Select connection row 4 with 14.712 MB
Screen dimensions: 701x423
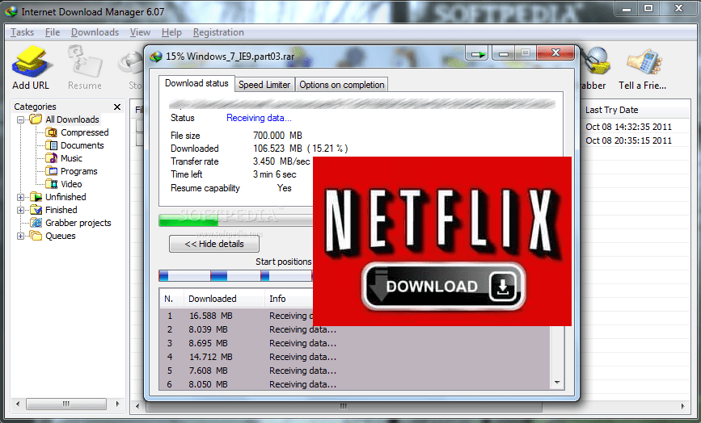(x=356, y=357)
